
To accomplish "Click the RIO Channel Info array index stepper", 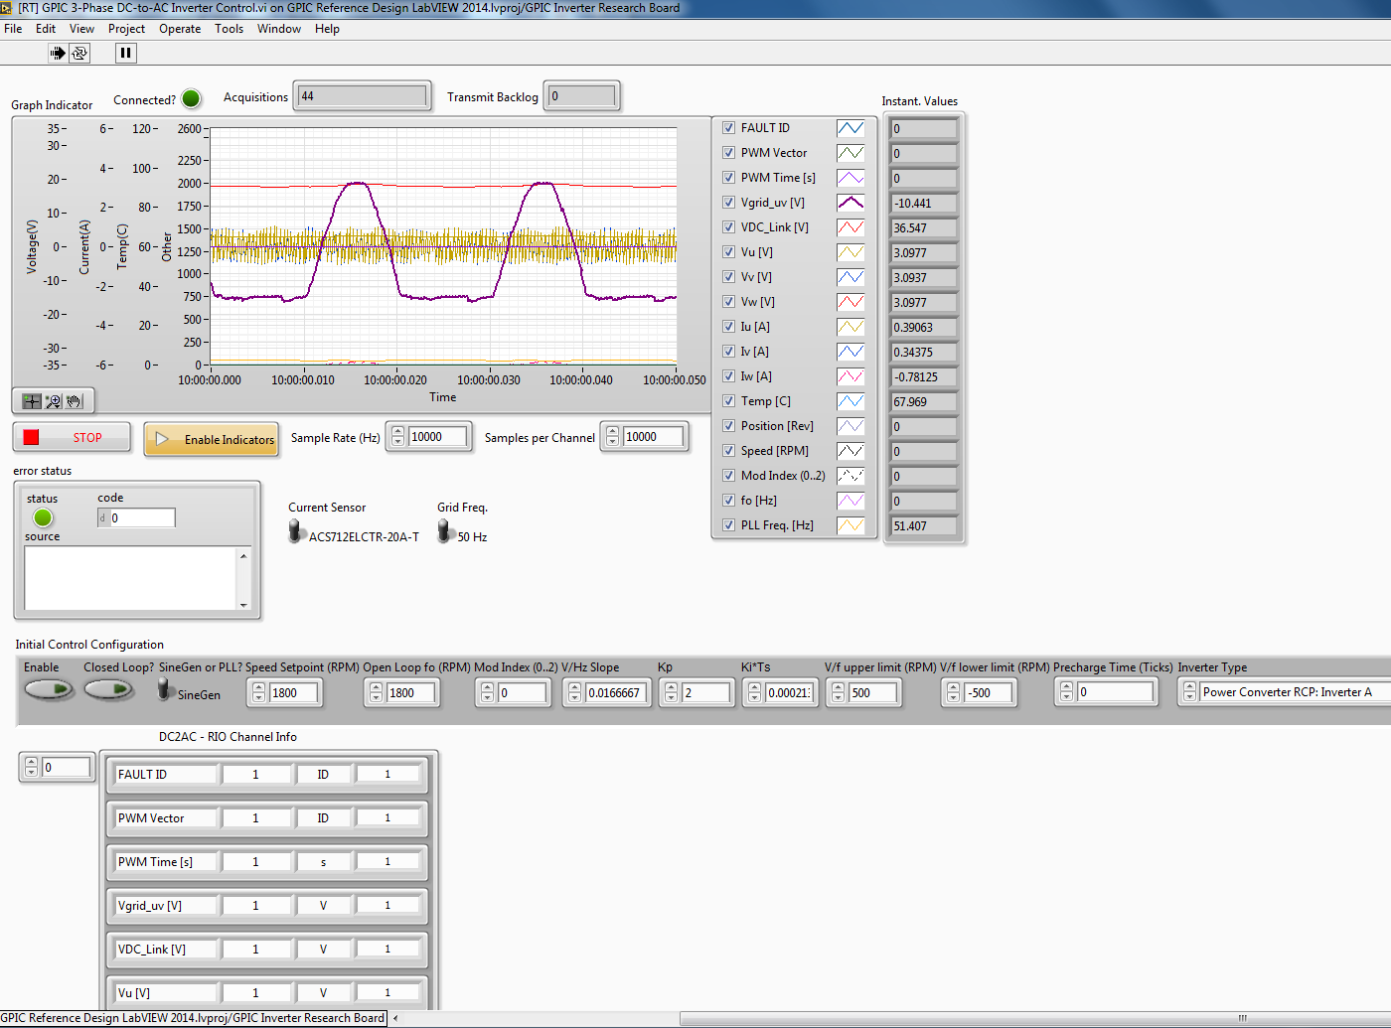I will click(31, 768).
